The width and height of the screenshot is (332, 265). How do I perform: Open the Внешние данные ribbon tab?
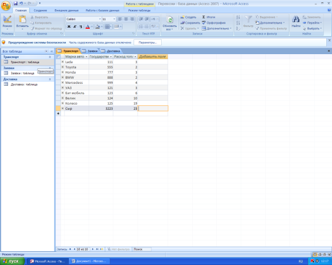tap(67, 10)
